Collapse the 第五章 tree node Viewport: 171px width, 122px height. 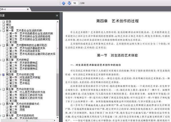(1, 89)
